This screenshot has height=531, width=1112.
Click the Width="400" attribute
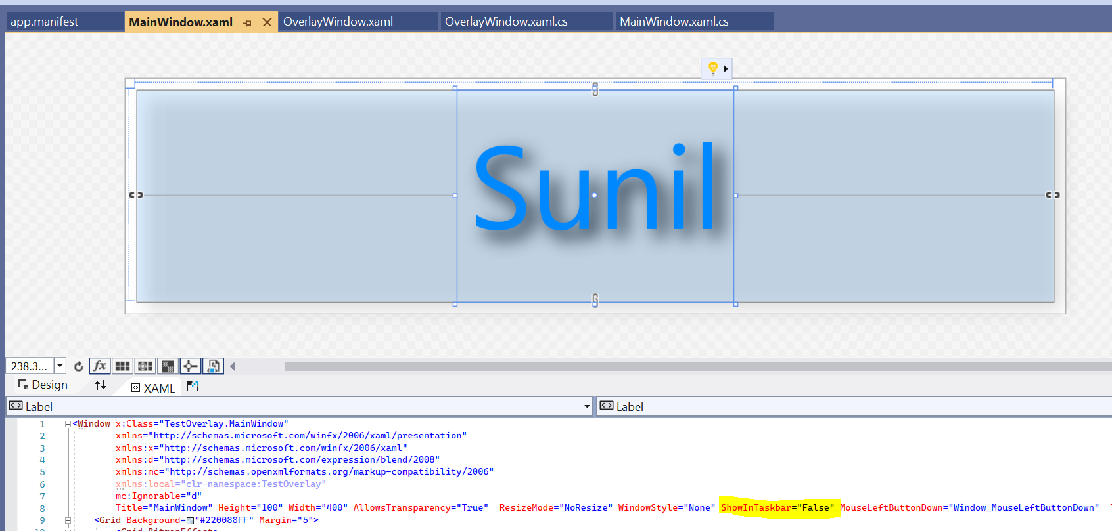(318, 507)
